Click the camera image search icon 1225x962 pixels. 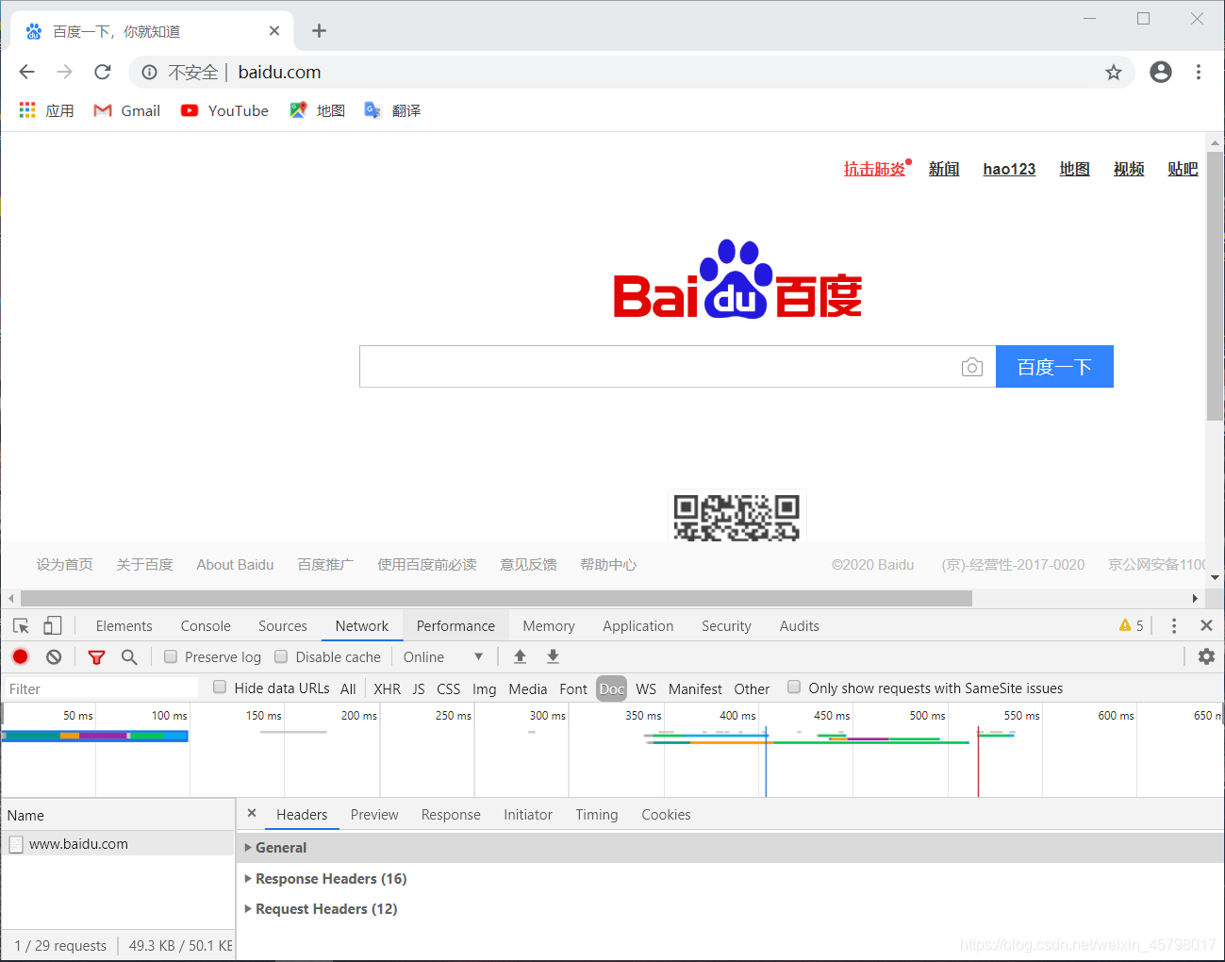pos(972,367)
